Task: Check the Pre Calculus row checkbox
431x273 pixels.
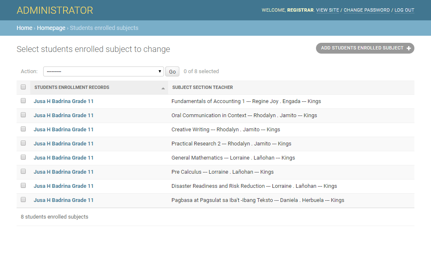Action: pos(23,171)
